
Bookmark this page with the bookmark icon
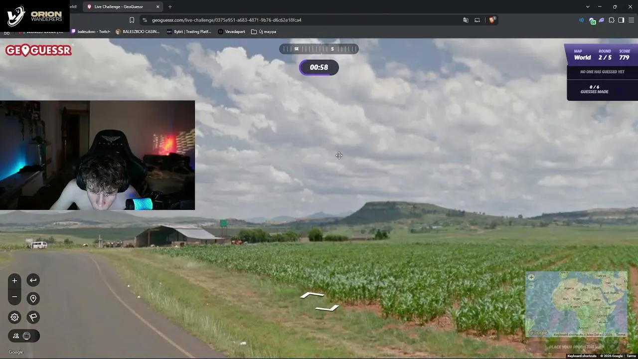[132, 20]
